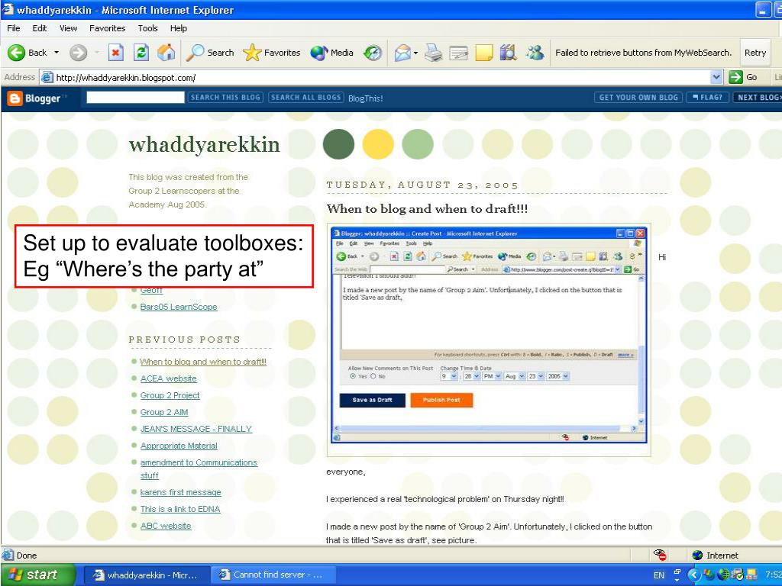This screenshot has height=586, width=782.
Task: Click the popup blocked status bar icon
Action: [661, 555]
